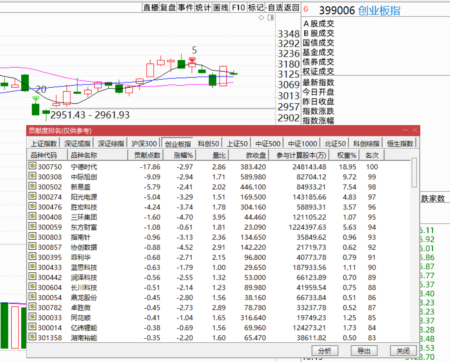Open 复盘 in the chart toolbar
Viewport: 450px width, 362px height.
coord(168,8)
